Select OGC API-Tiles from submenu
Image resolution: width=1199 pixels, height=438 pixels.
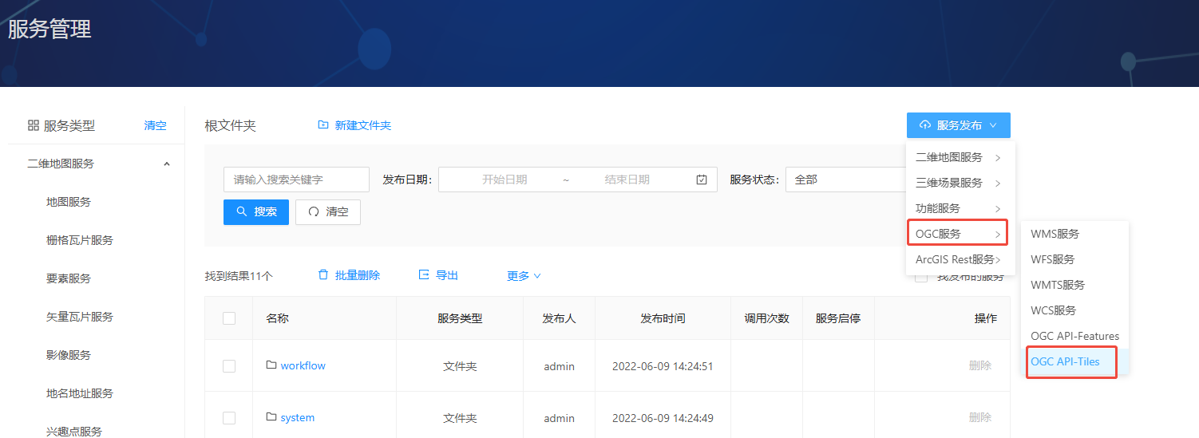(x=1065, y=361)
